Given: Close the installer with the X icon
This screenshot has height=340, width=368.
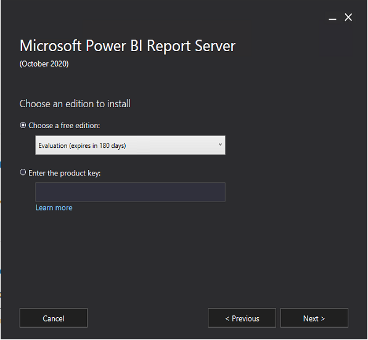Looking at the screenshot, I should 348,17.
